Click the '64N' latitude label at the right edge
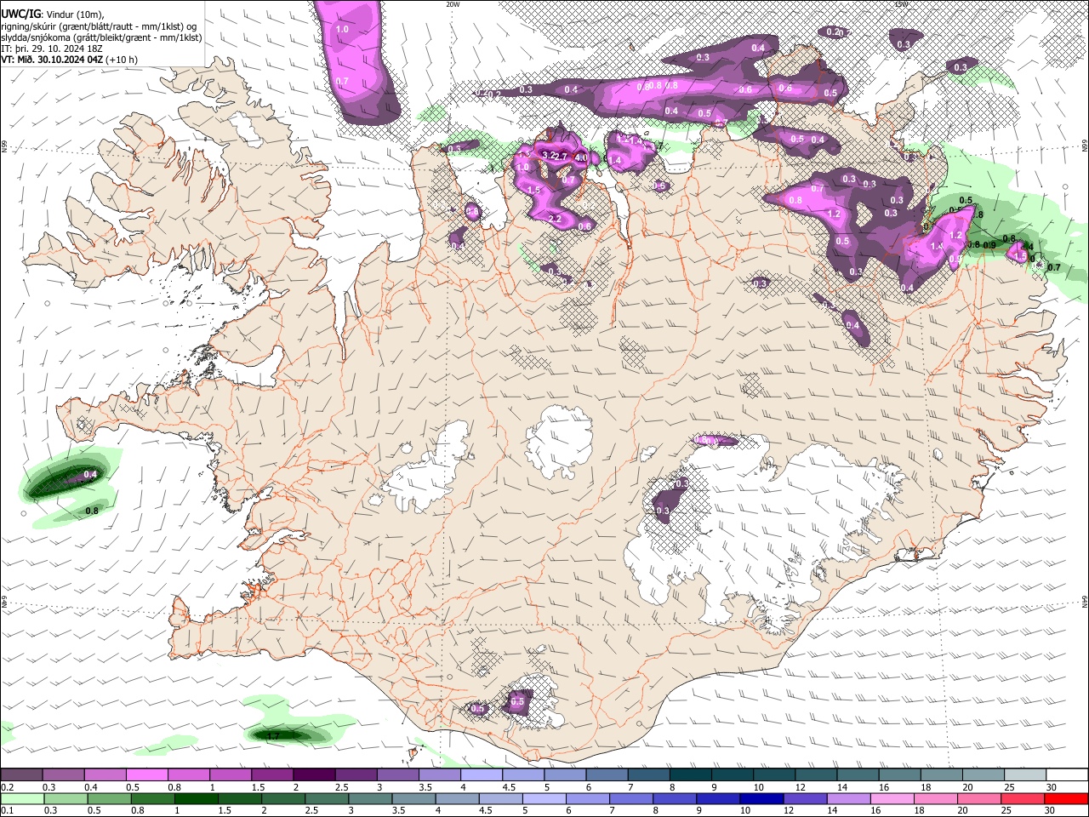The width and height of the screenshot is (1089, 817). tap(1085, 601)
